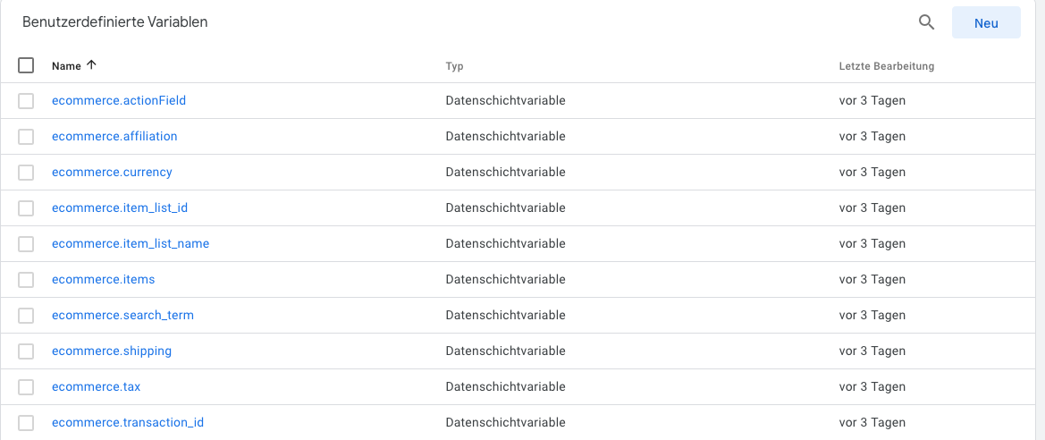Tick the ecommerce.transaction_id row checkbox
The height and width of the screenshot is (440, 1045).
pyautogui.click(x=26, y=422)
